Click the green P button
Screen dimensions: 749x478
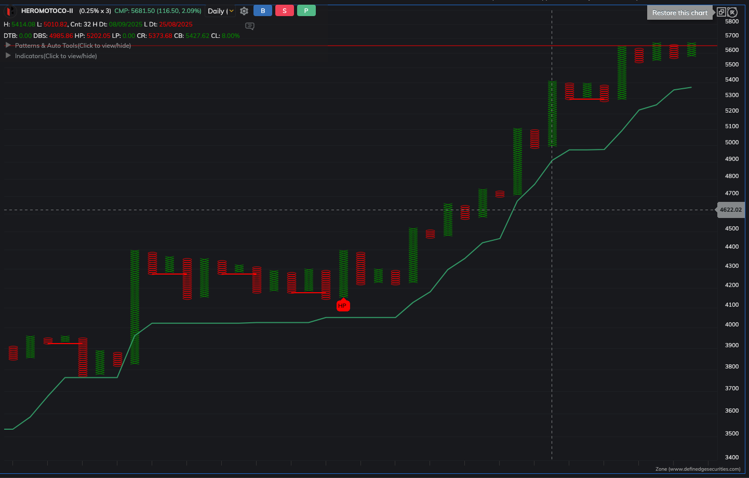[306, 11]
